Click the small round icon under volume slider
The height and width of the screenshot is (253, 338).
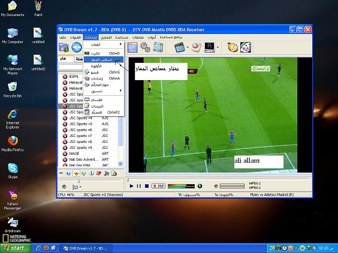[x=64, y=187]
